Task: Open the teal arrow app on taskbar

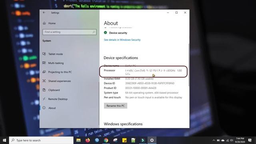Action: pos(143,140)
